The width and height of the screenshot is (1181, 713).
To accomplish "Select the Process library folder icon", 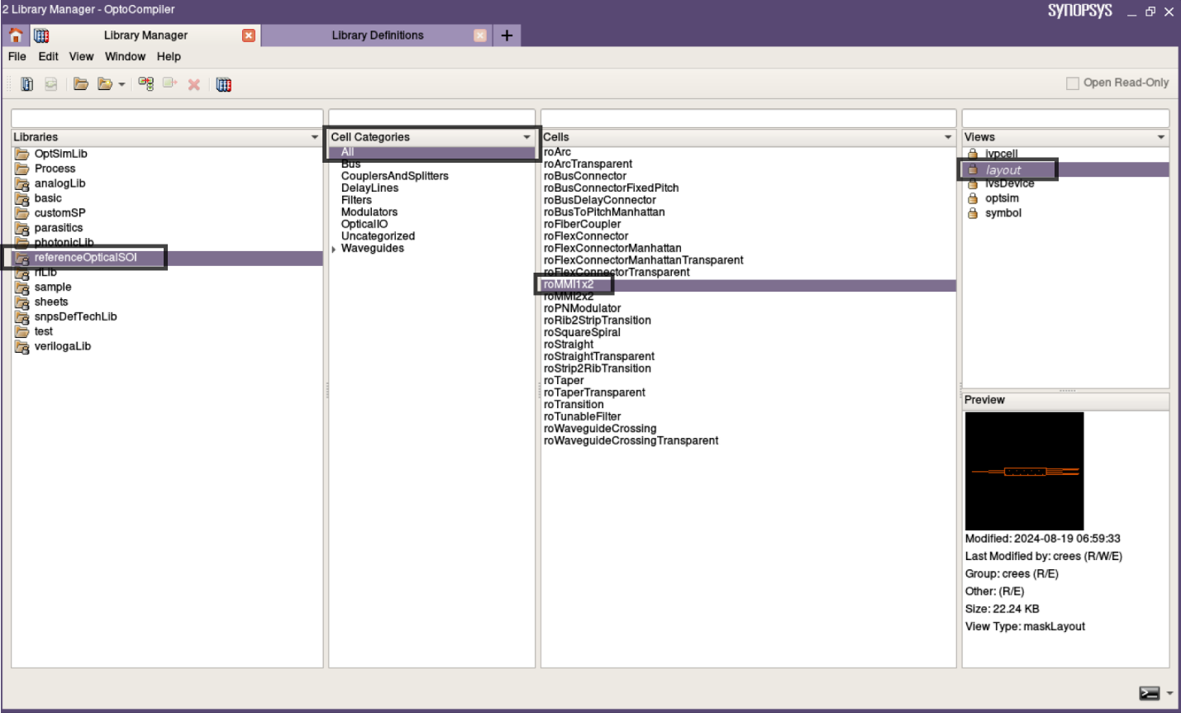I will tap(22, 169).
